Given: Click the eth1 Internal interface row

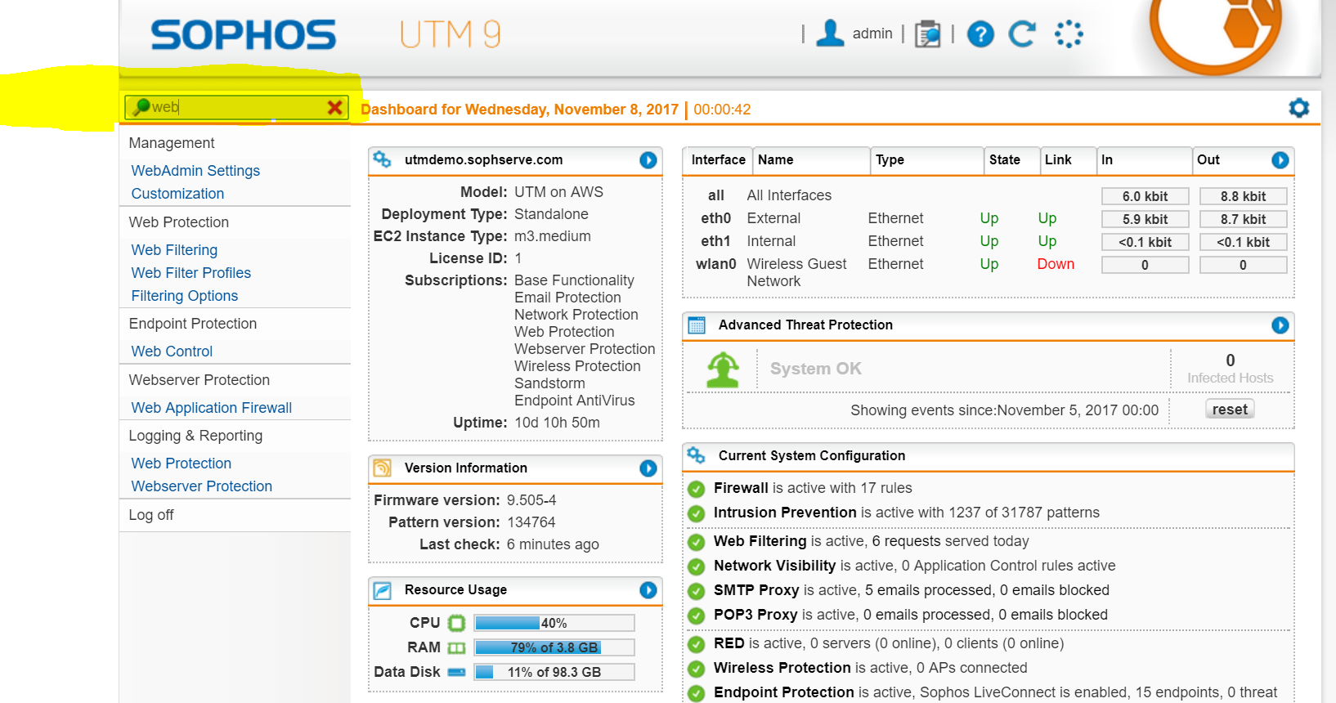Looking at the screenshot, I should tap(989, 241).
